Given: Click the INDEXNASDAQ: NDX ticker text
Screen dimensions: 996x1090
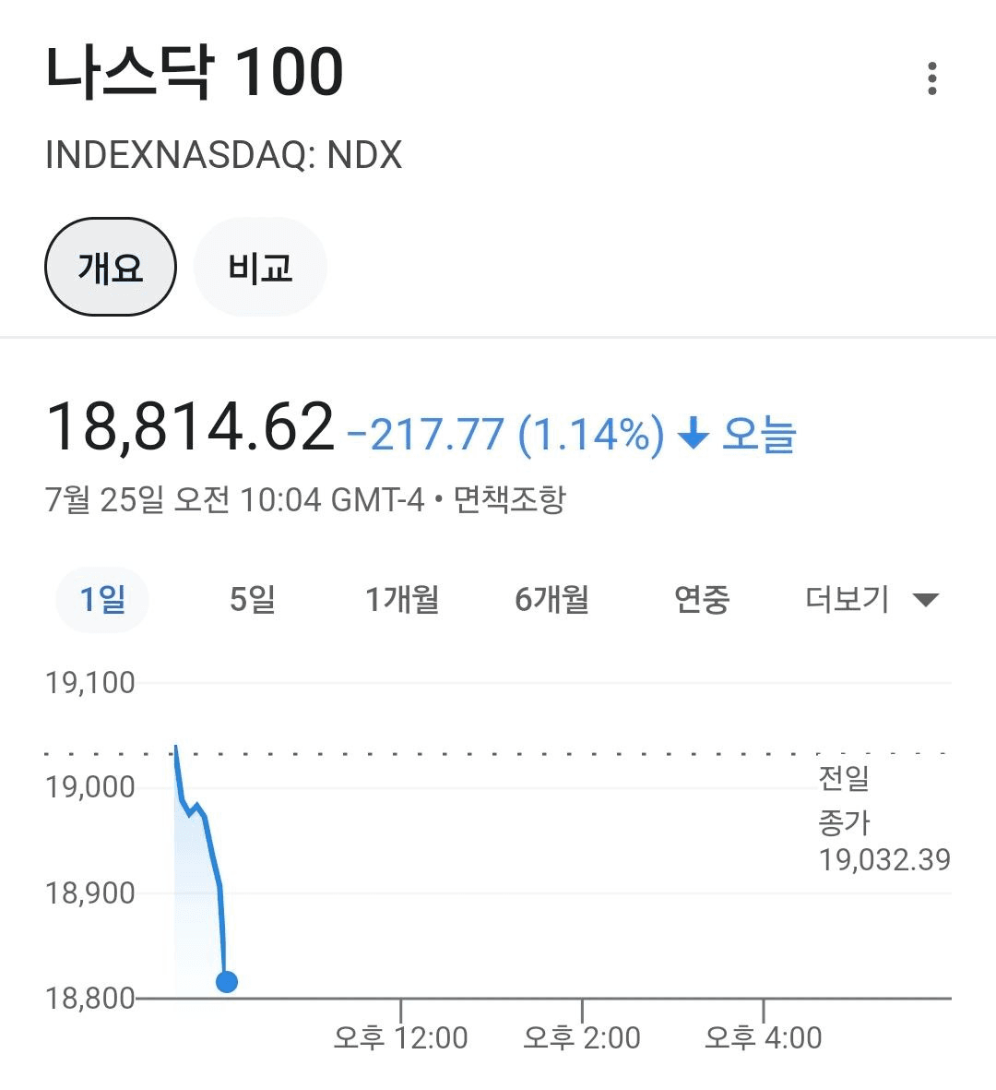Looking at the screenshot, I should pyautogui.click(x=224, y=154).
